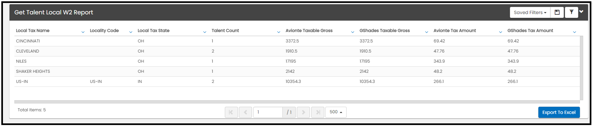The height and width of the screenshot is (126, 593).
Task: Click the vertical scrollbar beside the table
Action: pos(582,68)
